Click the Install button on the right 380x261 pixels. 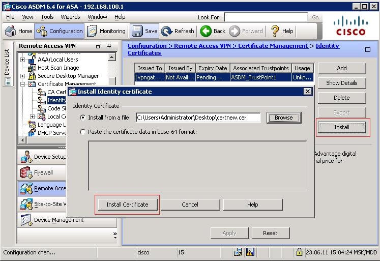point(342,127)
